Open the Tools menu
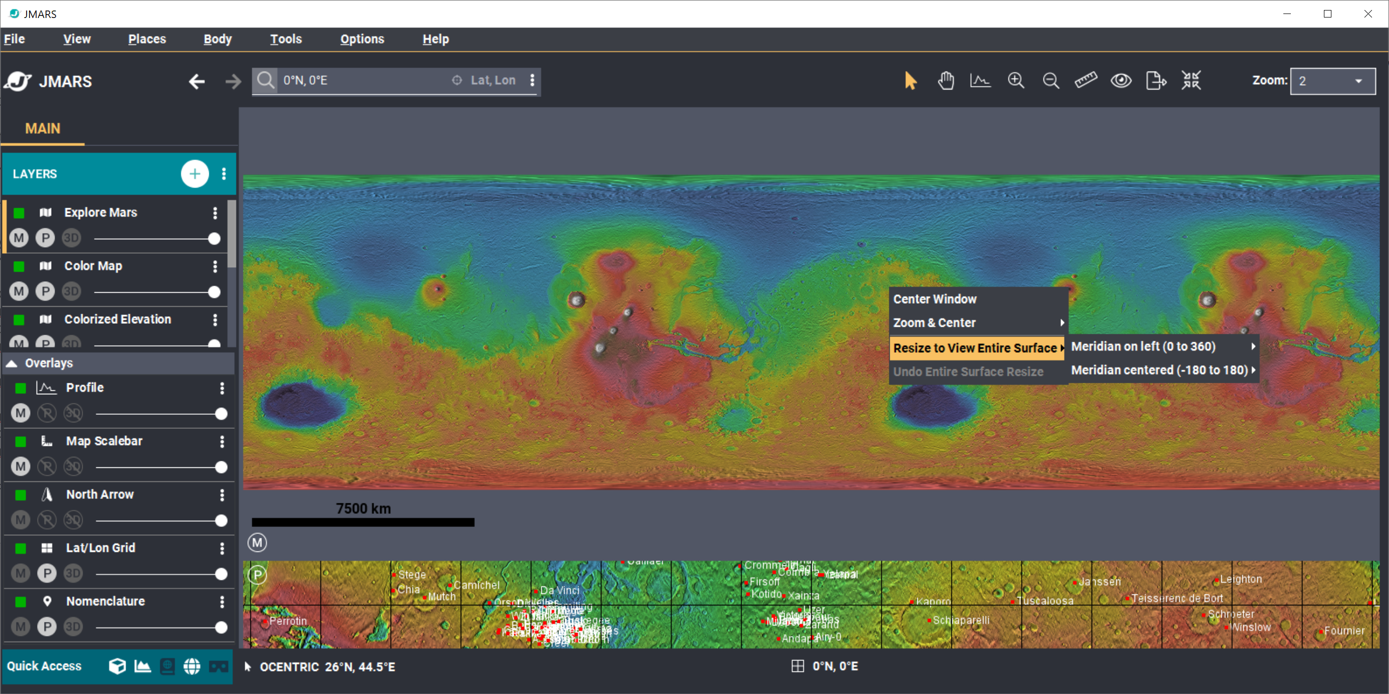 coord(286,39)
